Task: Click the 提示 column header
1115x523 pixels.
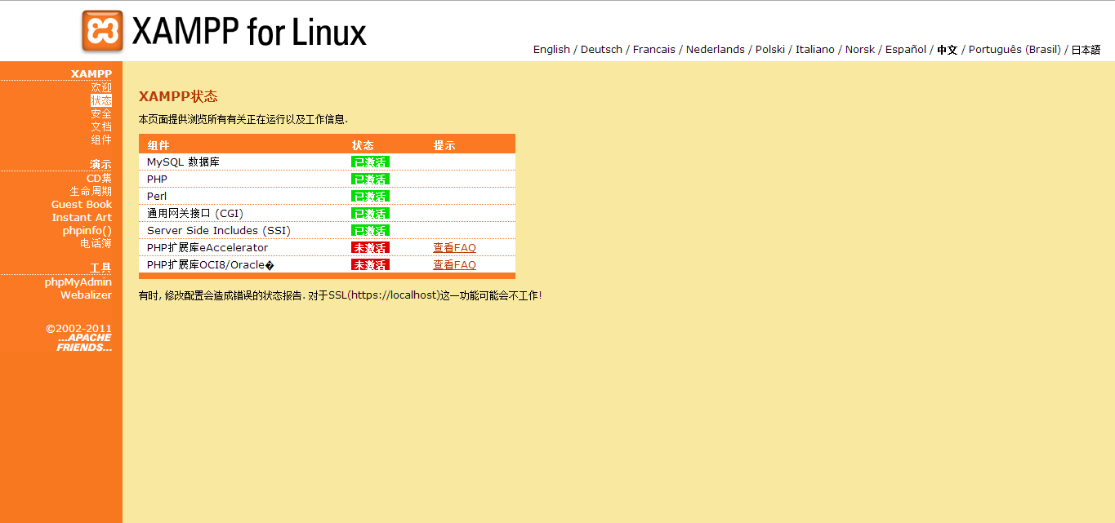Action: [x=444, y=145]
